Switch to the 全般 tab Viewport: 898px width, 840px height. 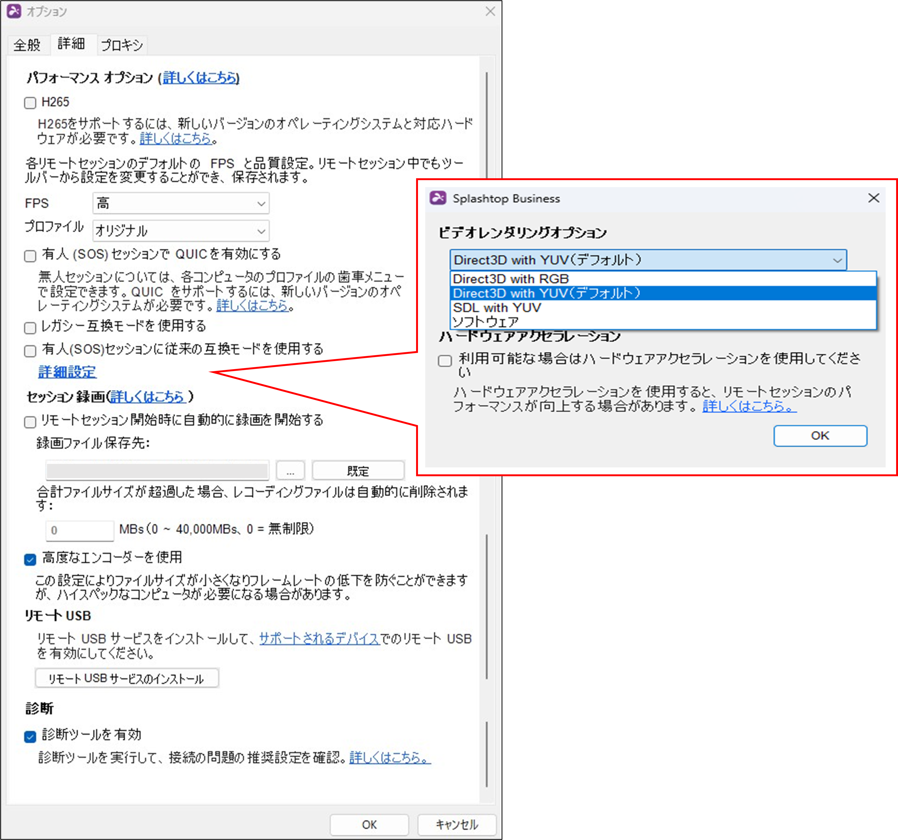27,45
